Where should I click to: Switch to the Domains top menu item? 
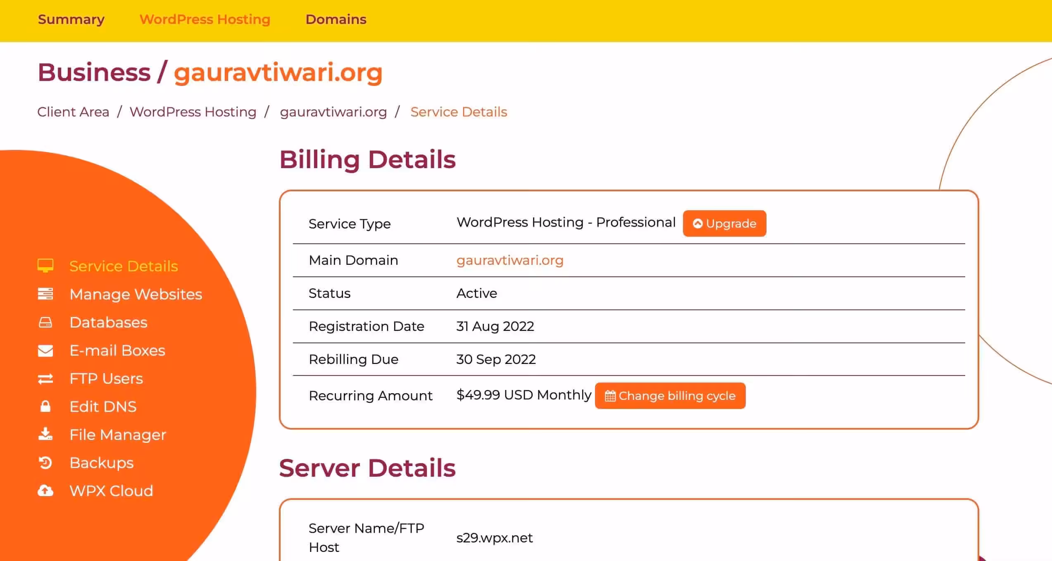click(336, 19)
